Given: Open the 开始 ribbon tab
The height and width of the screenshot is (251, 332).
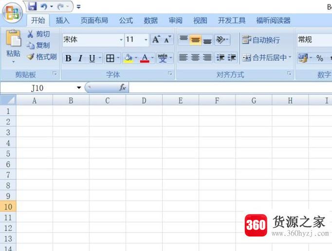Looking at the screenshot, I should point(38,20).
